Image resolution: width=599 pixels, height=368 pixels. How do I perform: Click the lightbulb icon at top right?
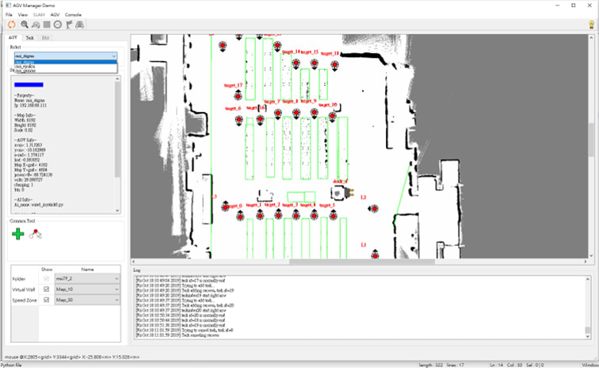pos(592,25)
